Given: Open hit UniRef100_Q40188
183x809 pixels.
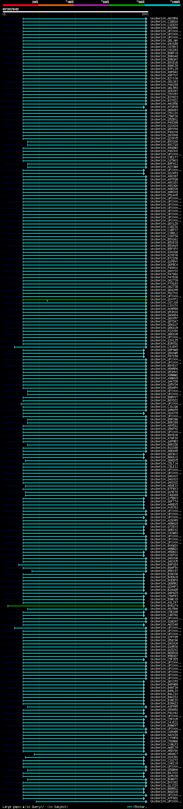Looking at the screenshot, I should tap(164, 44).
